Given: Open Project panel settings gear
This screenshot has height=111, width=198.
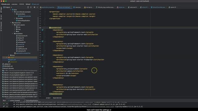Looking at the screenshot, I should (34, 7).
